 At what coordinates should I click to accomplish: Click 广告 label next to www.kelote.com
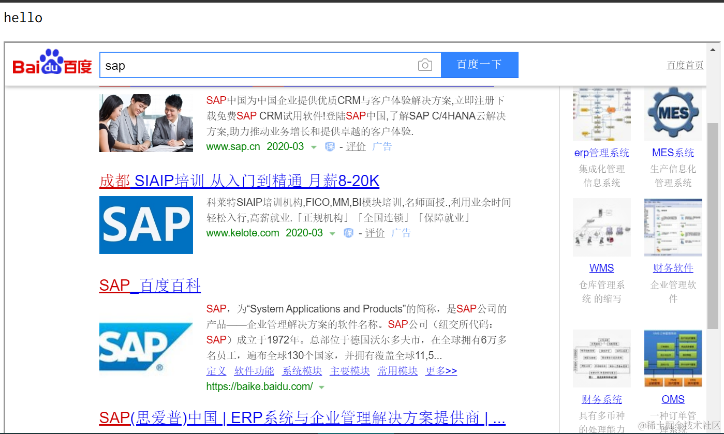point(401,233)
